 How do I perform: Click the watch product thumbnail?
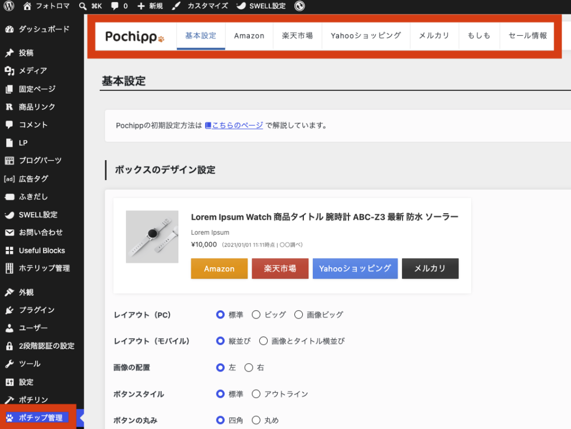(152, 237)
